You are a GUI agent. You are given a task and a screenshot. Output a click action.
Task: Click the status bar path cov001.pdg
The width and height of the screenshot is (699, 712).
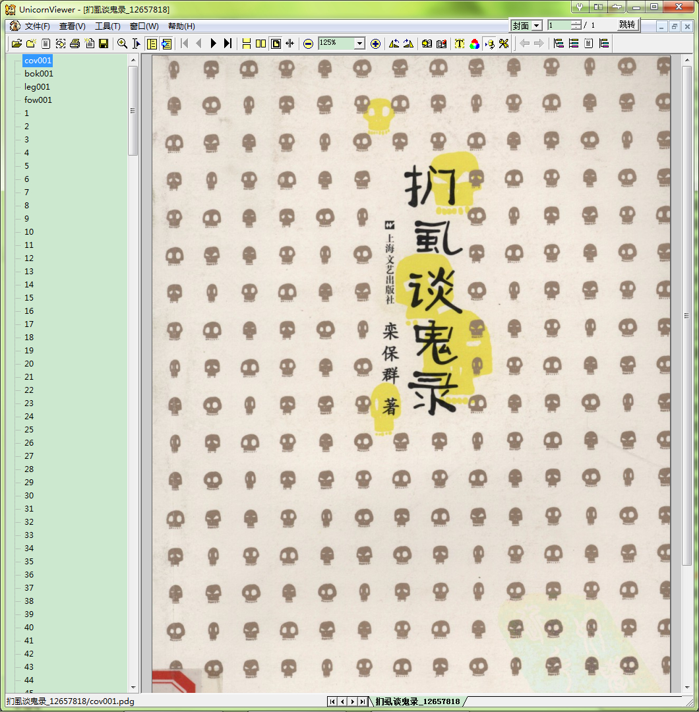71,701
